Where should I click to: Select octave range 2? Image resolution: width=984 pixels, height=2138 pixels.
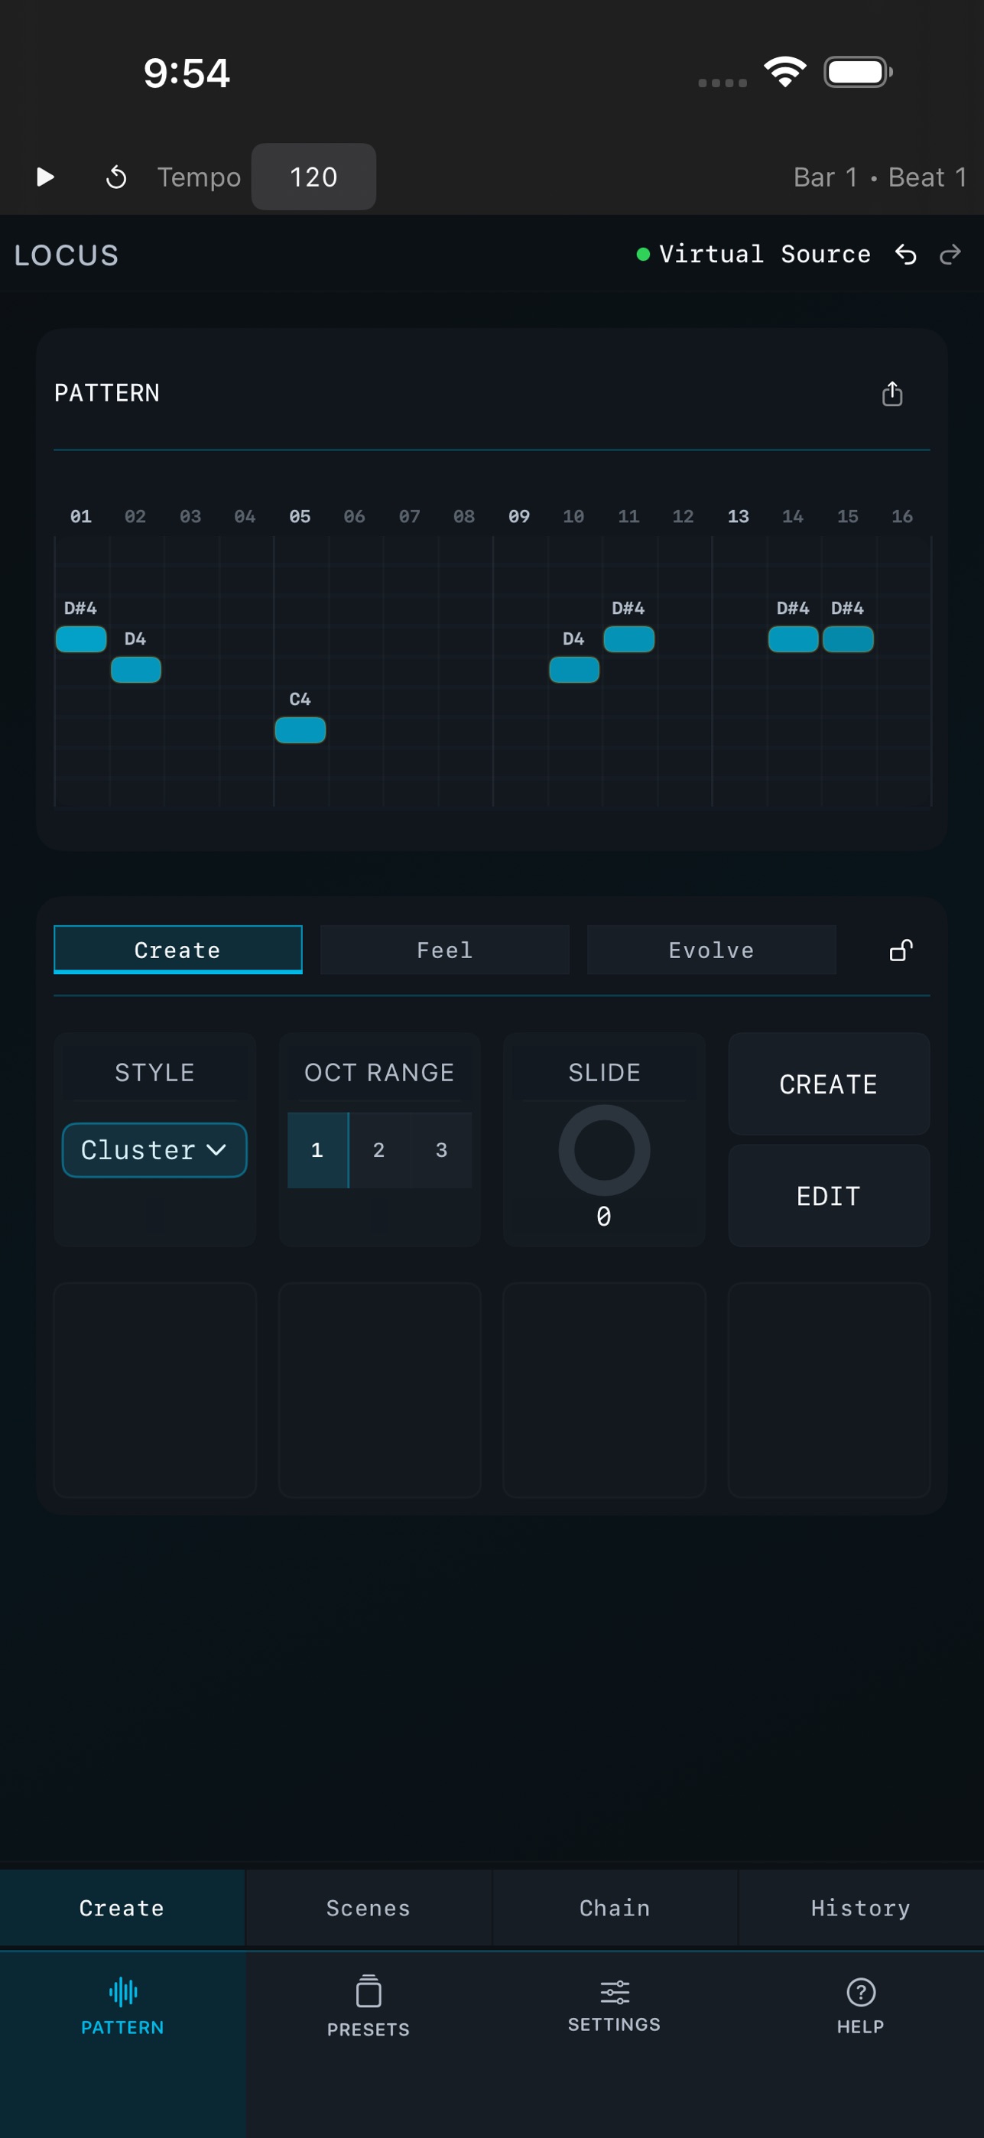click(x=379, y=1149)
